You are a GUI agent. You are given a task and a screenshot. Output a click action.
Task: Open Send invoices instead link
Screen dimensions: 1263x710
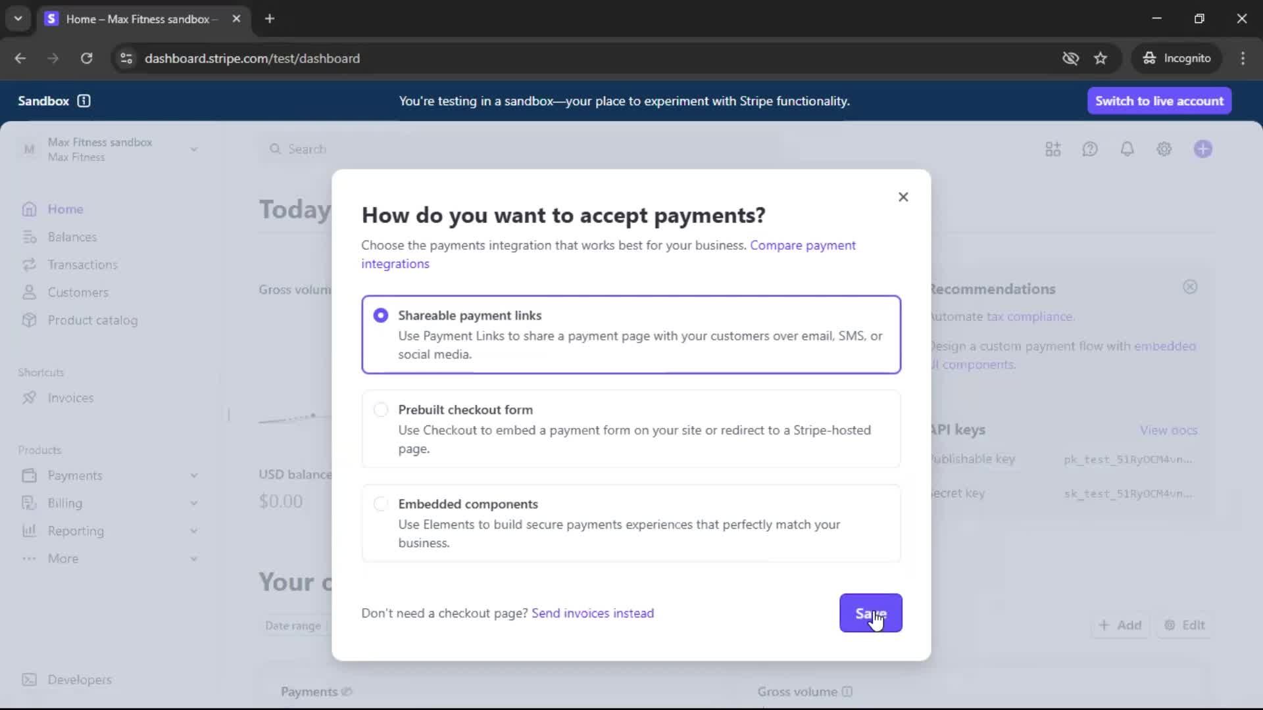tap(592, 613)
